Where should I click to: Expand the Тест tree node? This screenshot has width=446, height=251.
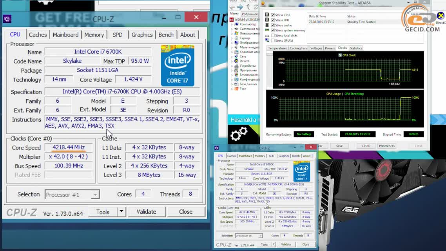pos(232,89)
